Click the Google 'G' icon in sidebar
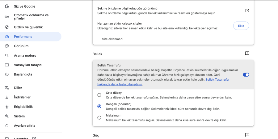The width and height of the screenshot is (278, 139). pyautogui.click(x=7, y=6)
